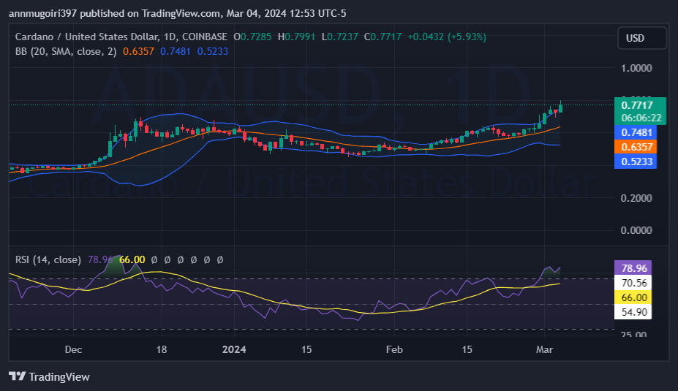Click the 1.0000 price axis label

tap(636, 68)
